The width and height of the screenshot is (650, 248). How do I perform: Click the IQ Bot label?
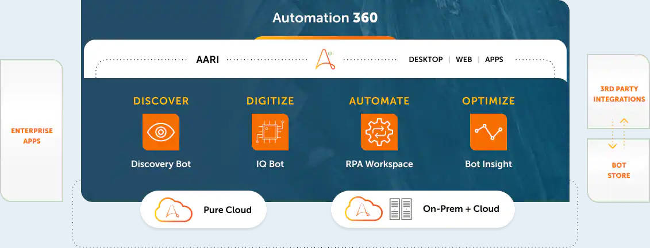pyautogui.click(x=270, y=164)
